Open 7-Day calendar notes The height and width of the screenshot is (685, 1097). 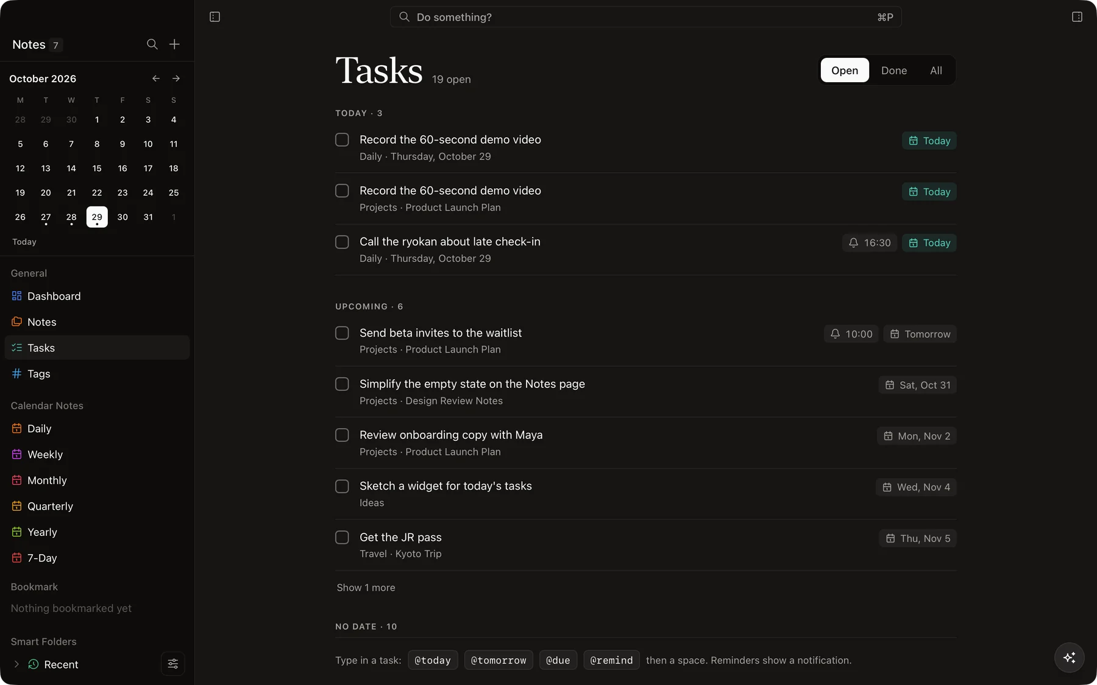point(97,558)
